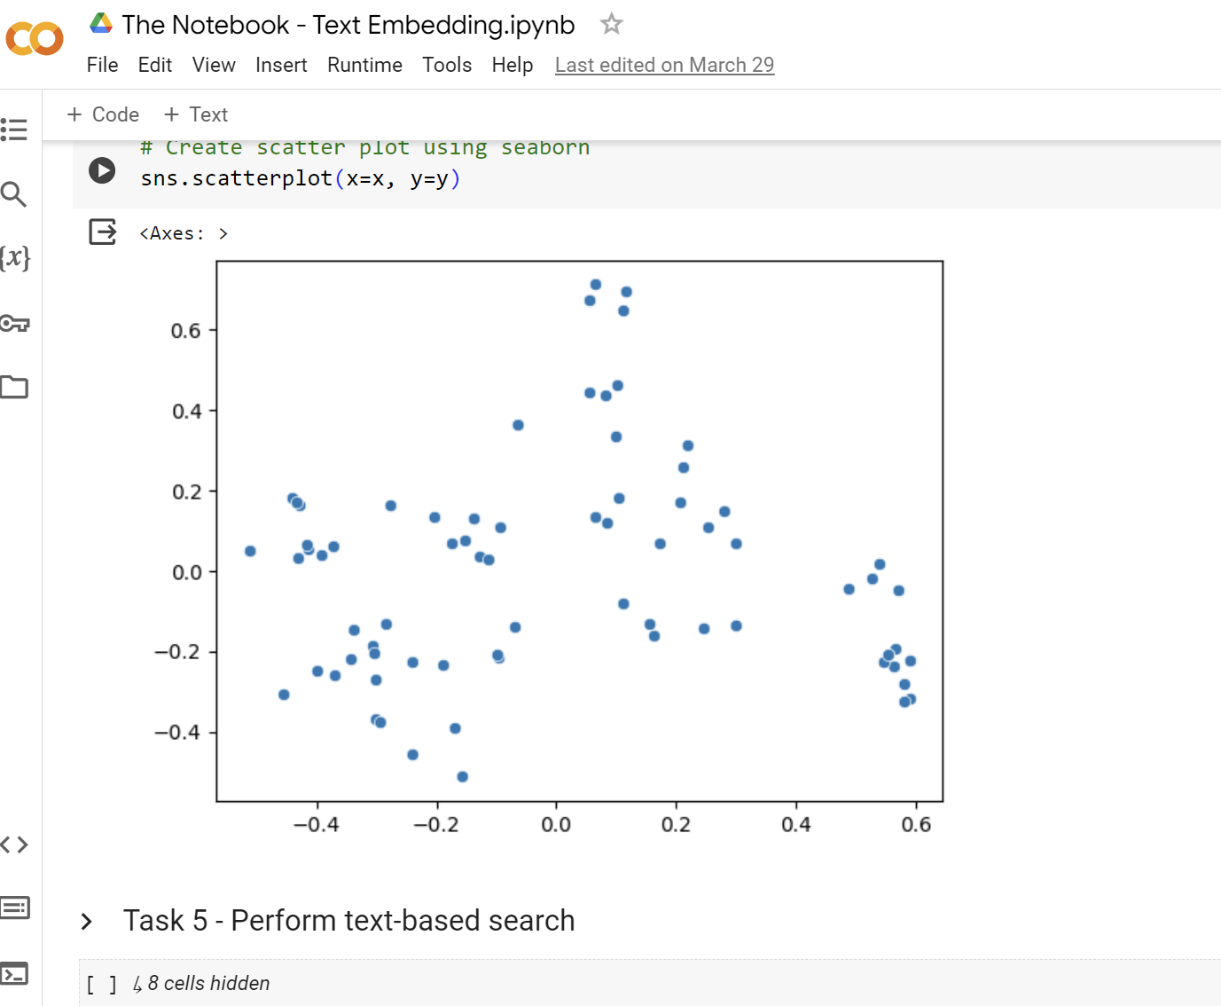Open the terminal panel icon
Screen dimensions: 1221x1006
(14, 973)
